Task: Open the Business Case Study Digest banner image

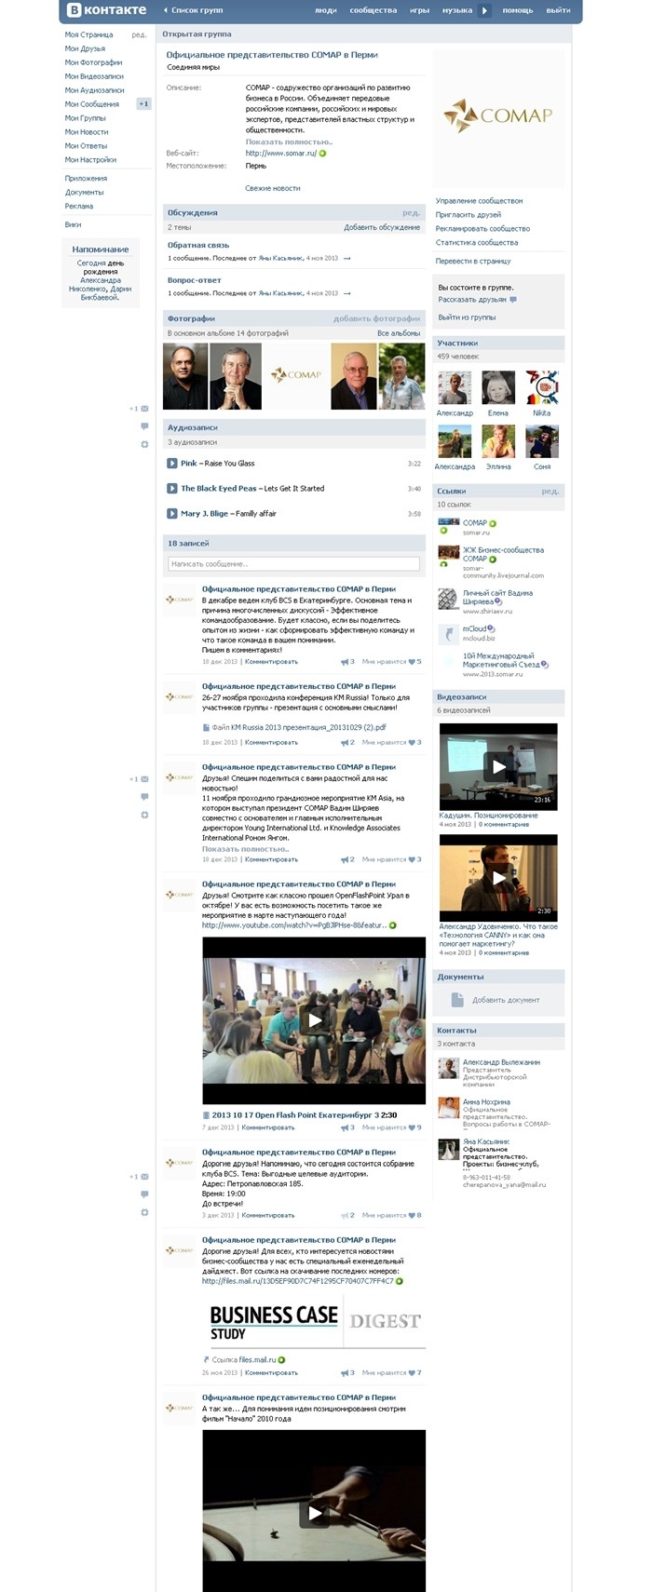Action: [314, 1321]
